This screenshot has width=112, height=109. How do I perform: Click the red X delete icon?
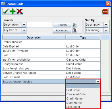click(20, 11)
